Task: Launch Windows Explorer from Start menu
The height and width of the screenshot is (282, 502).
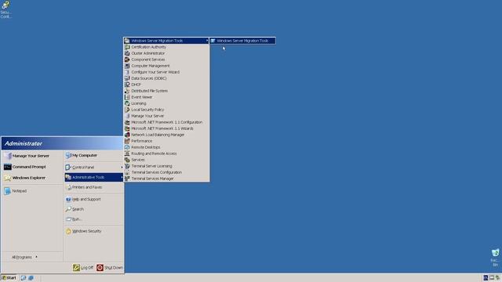Action: pyautogui.click(x=32, y=178)
